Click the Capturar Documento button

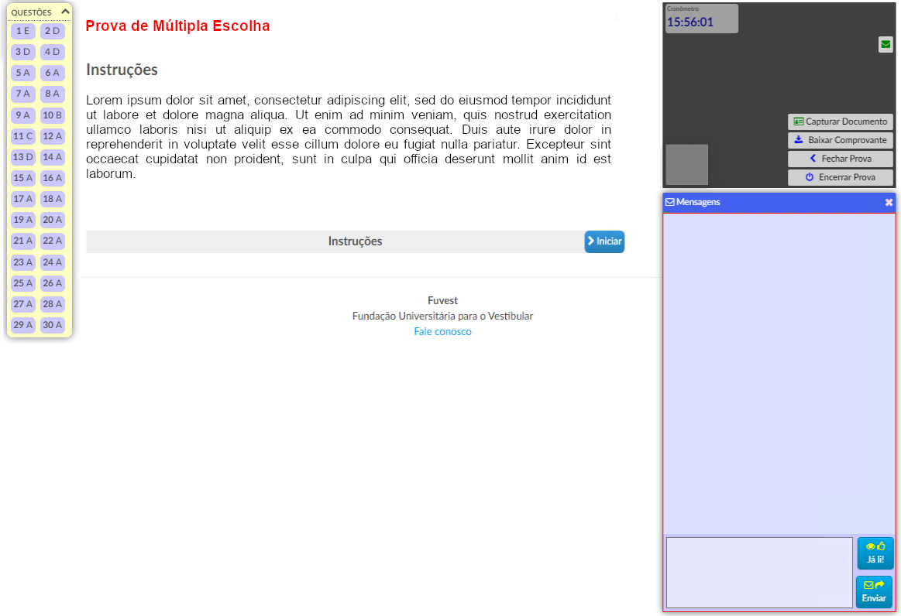tap(840, 122)
